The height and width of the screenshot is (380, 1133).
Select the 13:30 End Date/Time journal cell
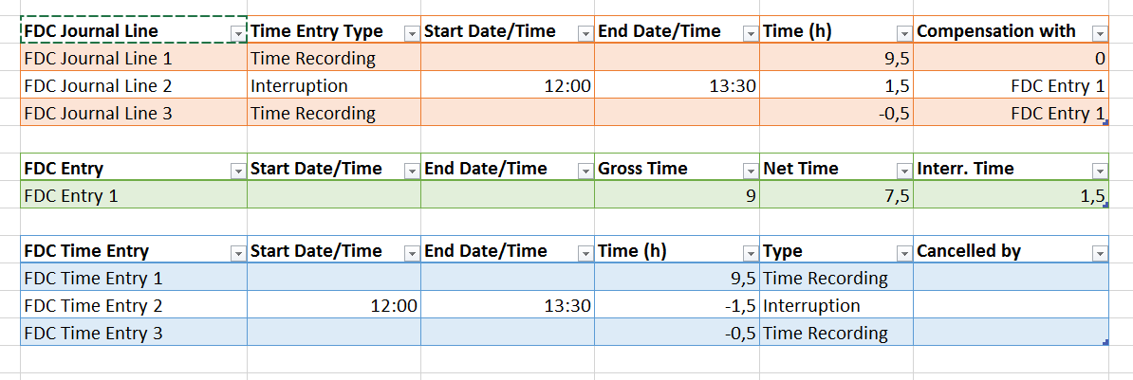point(677,86)
